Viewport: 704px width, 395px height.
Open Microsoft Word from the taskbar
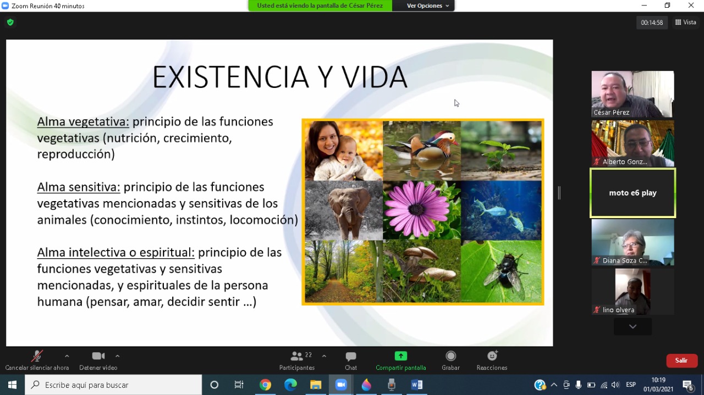[416, 385]
